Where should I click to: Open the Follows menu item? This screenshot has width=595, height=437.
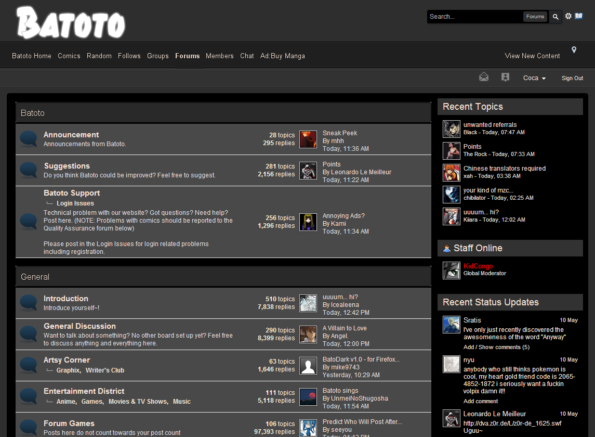129,56
